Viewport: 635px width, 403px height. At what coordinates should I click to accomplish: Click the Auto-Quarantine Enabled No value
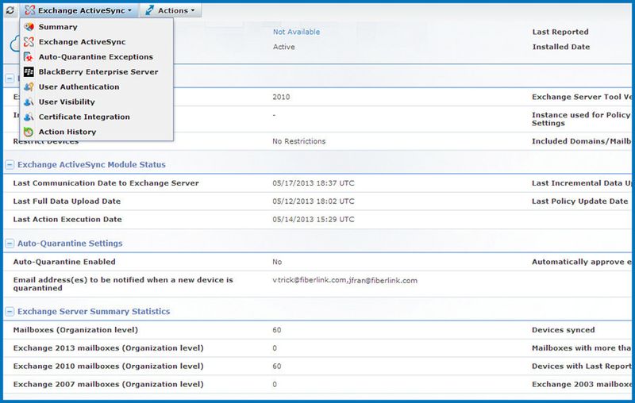pyautogui.click(x=277, y=262)
